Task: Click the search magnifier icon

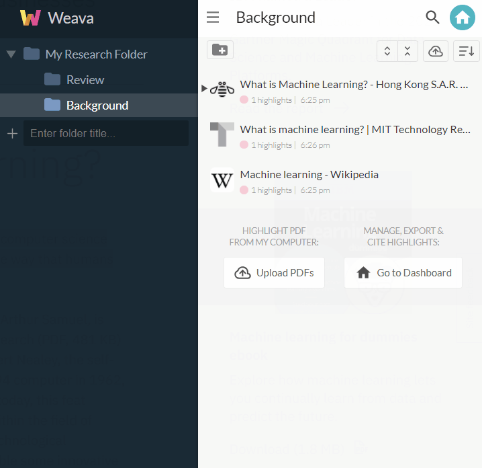Action: (x=432, y=17)
